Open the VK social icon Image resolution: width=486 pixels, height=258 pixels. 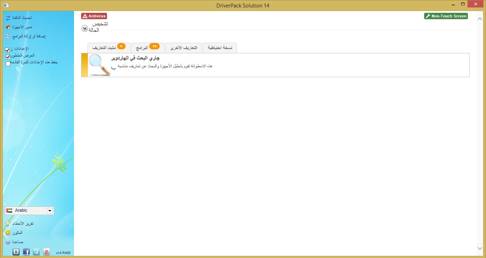[16, 252]
